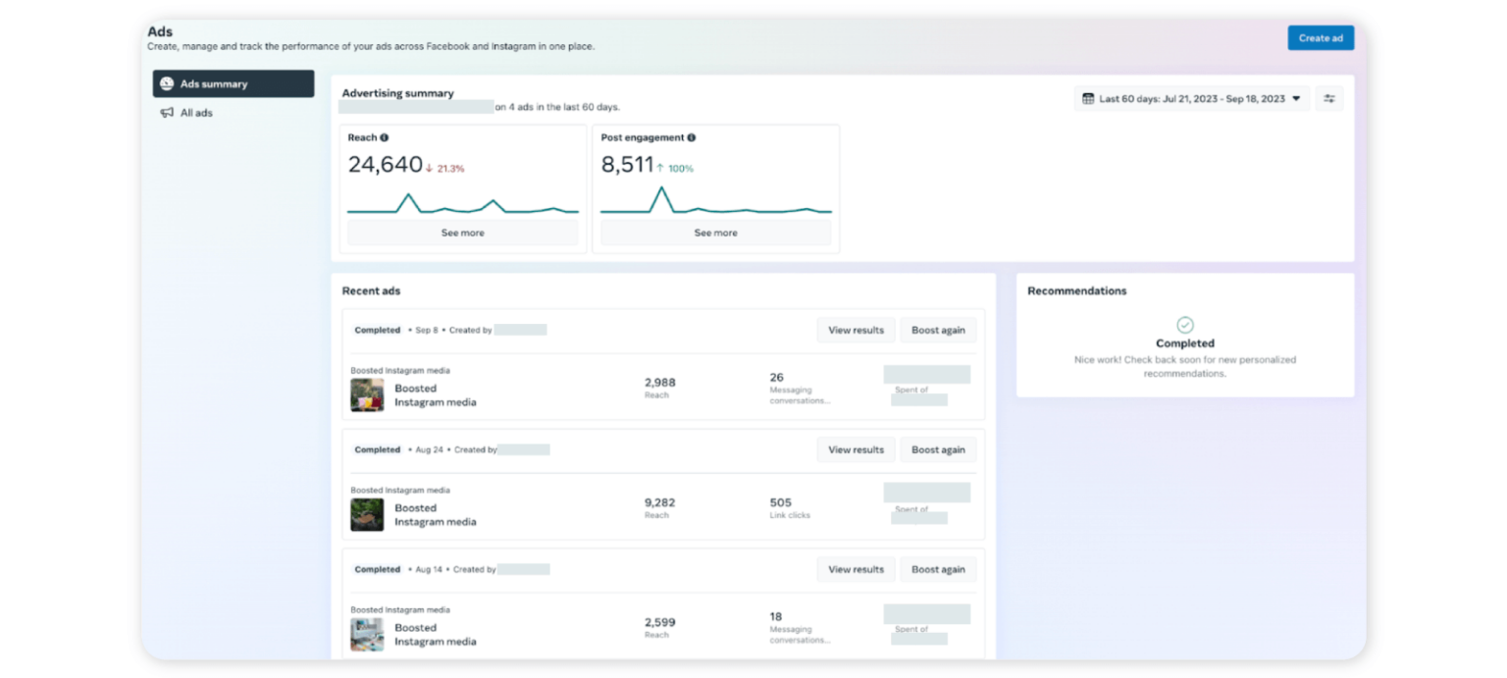View results for the Aug 14 ad
The image size is (1507, 678).
856,570
